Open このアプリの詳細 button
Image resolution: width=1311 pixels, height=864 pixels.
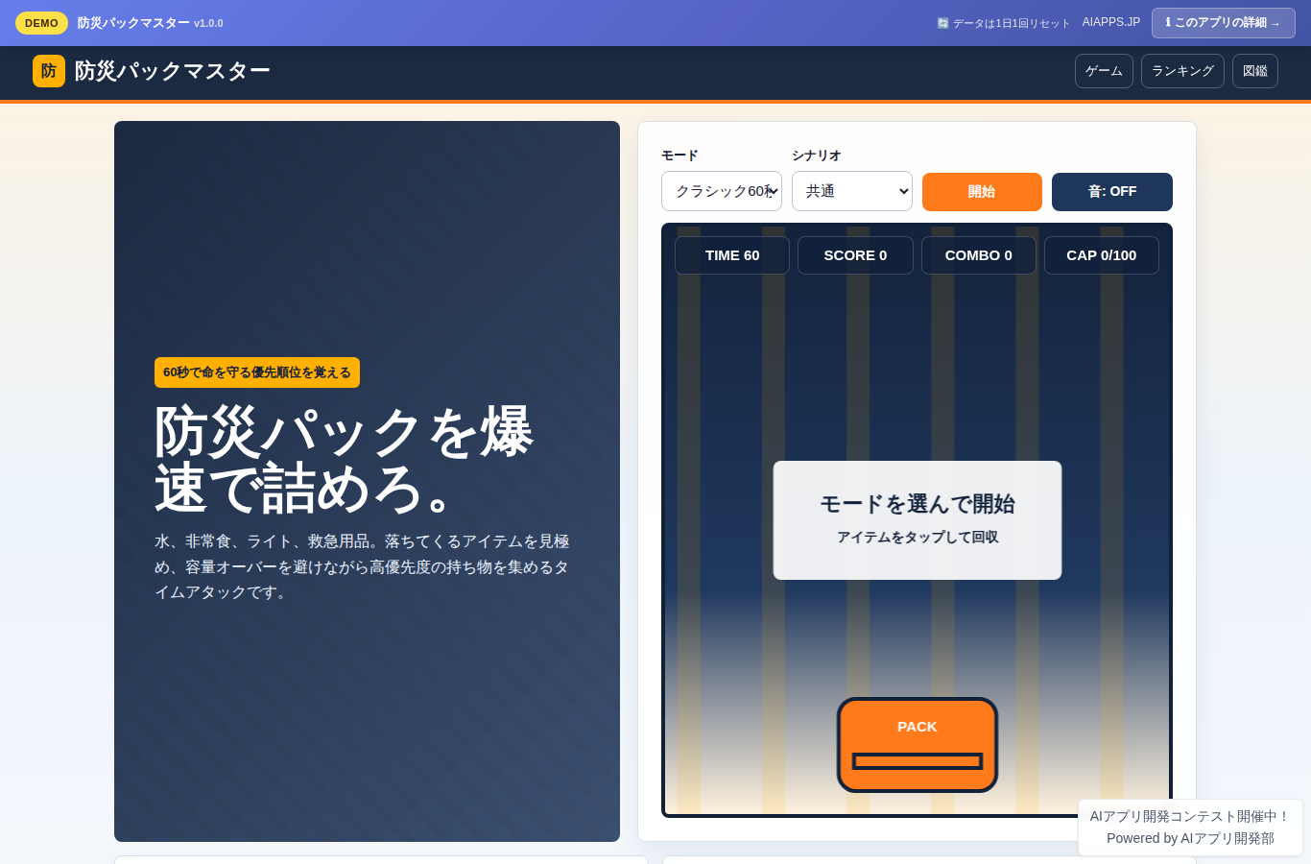point(1224,23)
